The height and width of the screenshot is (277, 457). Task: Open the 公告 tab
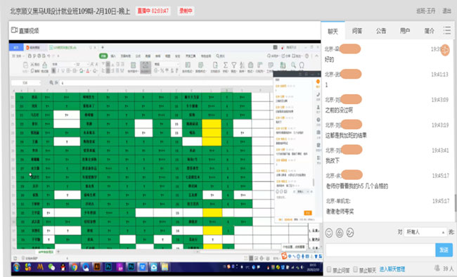381,31
